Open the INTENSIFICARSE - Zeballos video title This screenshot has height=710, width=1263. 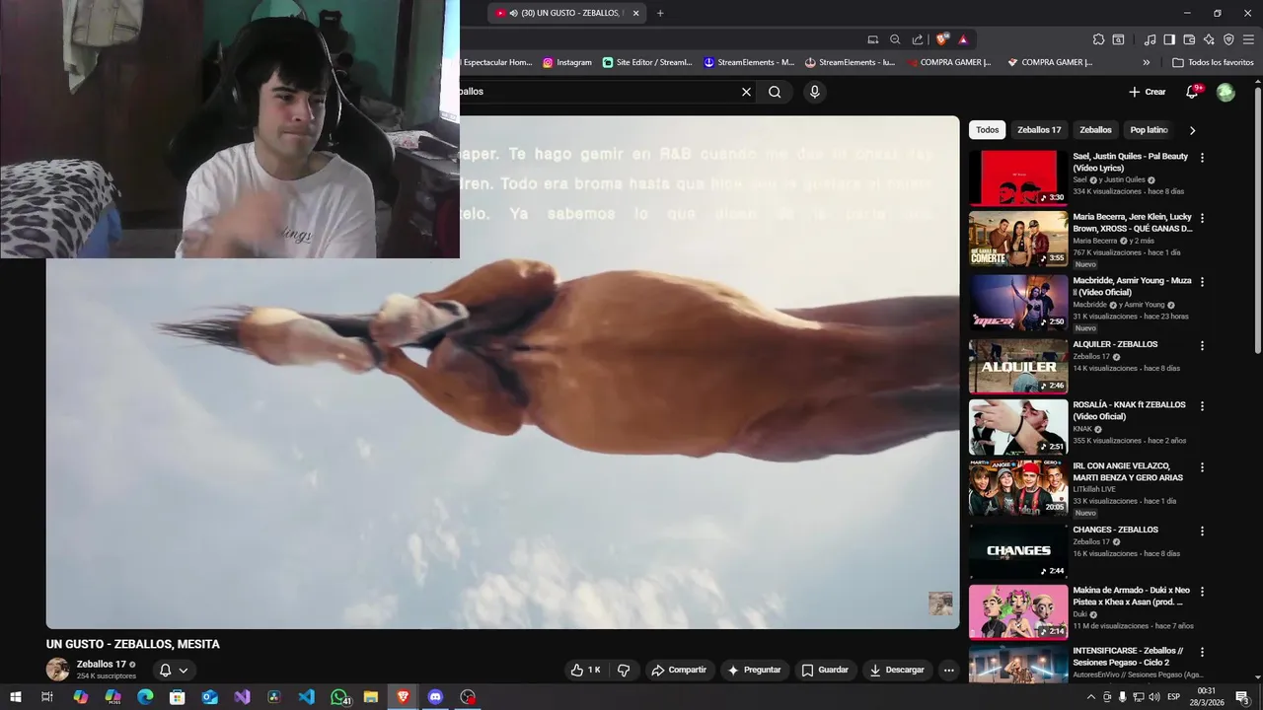[1128, 657]
